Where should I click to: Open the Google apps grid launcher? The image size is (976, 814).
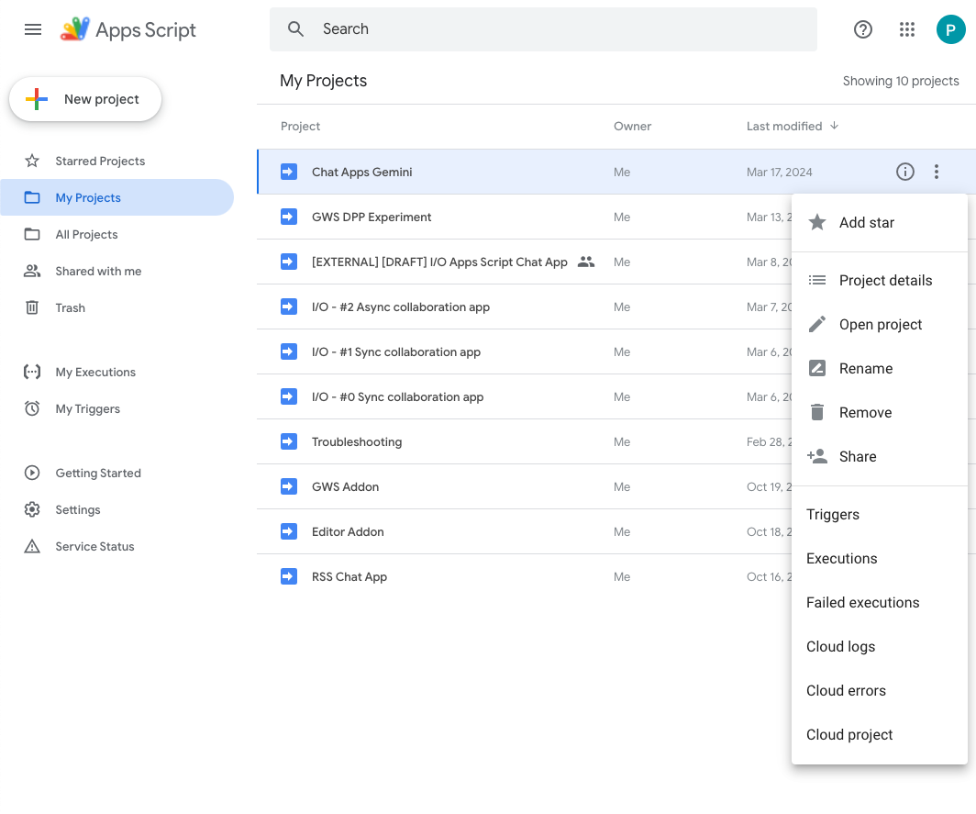click(x=907, y=29)
